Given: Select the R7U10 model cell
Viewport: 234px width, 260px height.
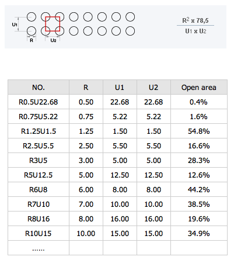Looking at the screenshot, I should click(39, 204).
